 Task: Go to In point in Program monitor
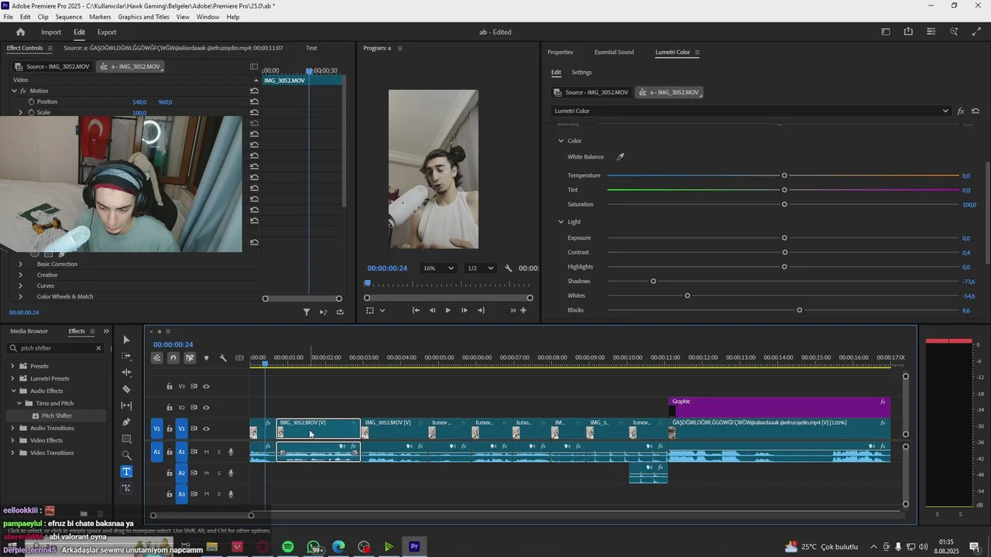pyautogui.click(x=416, y=310)
